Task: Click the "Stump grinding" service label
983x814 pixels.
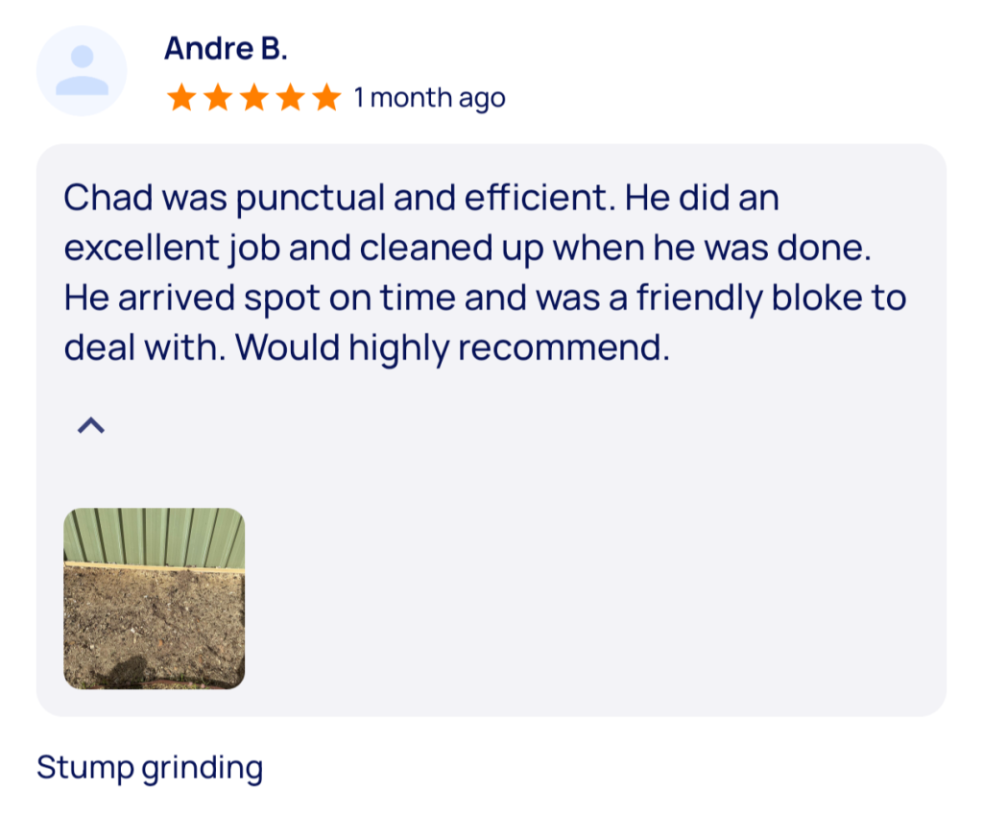Action: tap(149, 768)
